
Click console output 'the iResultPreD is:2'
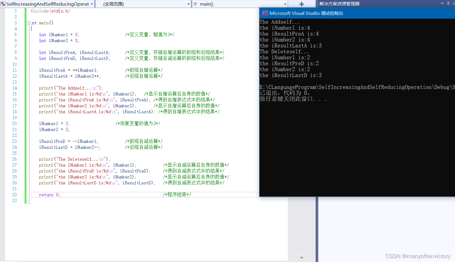pos(289,63)
